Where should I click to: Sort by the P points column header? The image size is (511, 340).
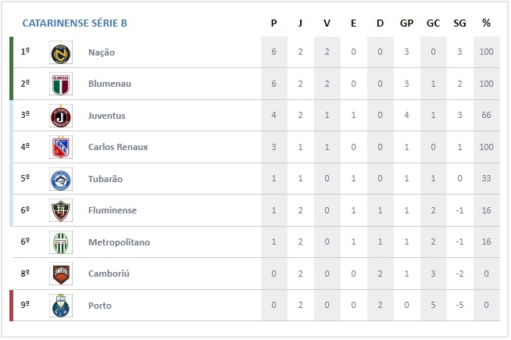pyautogui.click(x=273, y=23)
